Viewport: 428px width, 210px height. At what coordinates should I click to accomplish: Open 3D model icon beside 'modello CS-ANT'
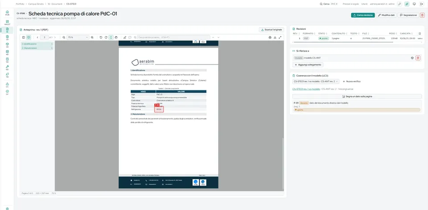[412, 58]
